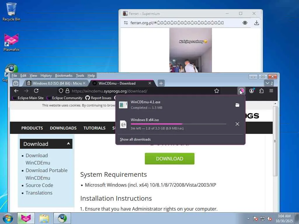Show hidden tray icons arrow

pyautogui.click(x=248, y=218)
